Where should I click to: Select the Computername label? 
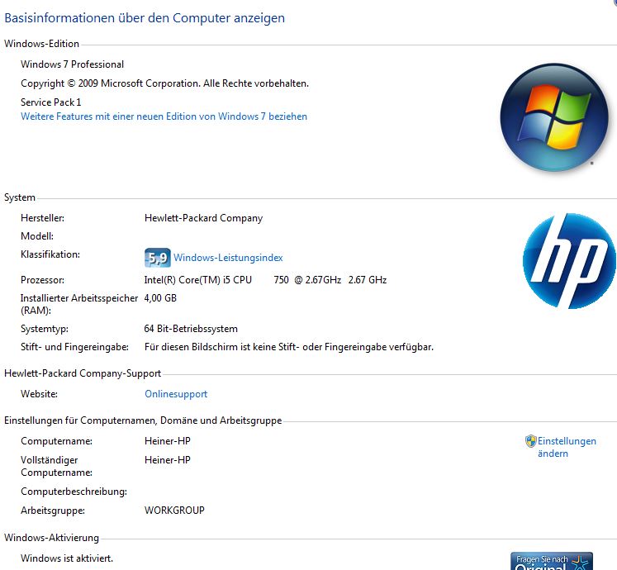[x=57, y=441]
